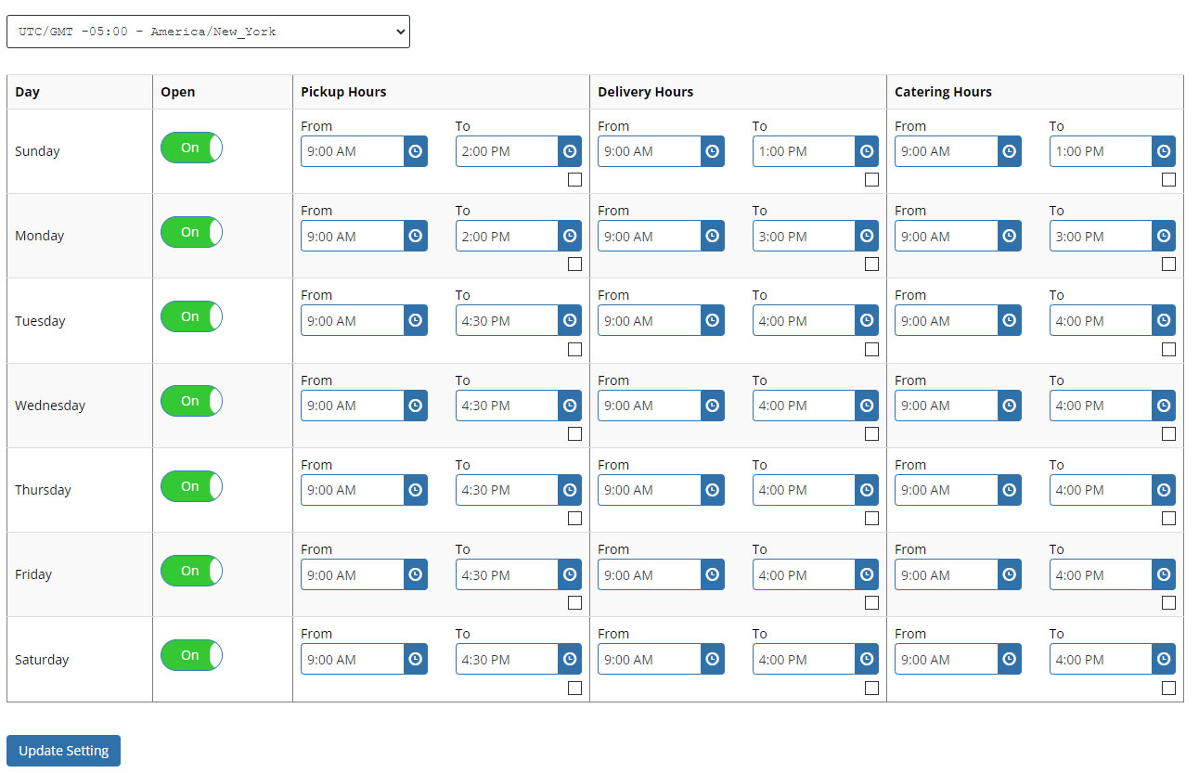The width and height of the screenshot is (1199, 773).
Task: Open clock picker for Sunday Delivery From
Action: (713, 151)
